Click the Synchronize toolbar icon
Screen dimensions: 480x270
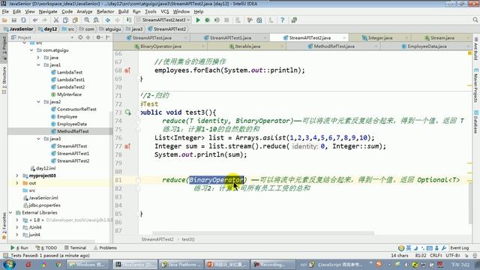23,20
